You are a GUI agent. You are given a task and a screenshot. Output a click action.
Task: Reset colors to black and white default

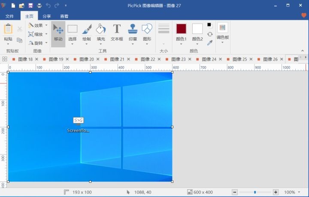point(210,25)
